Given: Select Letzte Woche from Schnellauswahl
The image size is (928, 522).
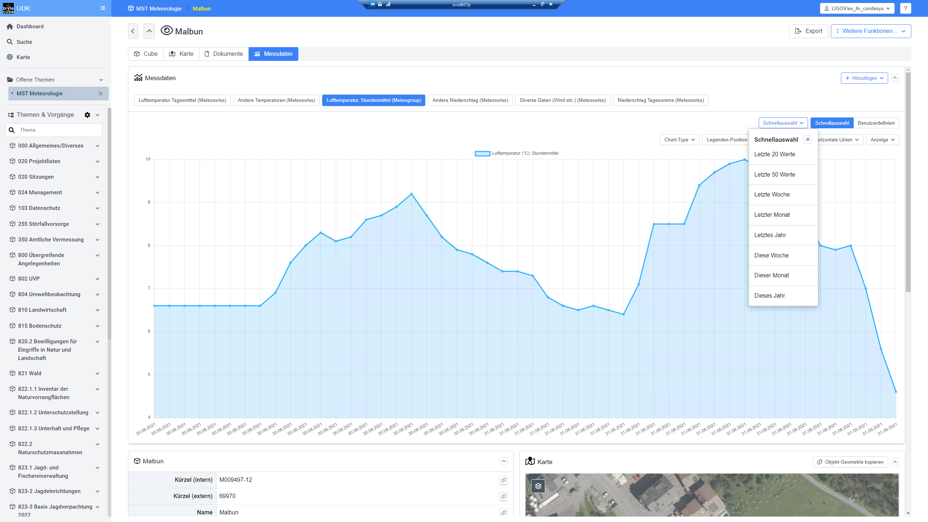Looking at the screenshot, I should (x=772, y=195).
